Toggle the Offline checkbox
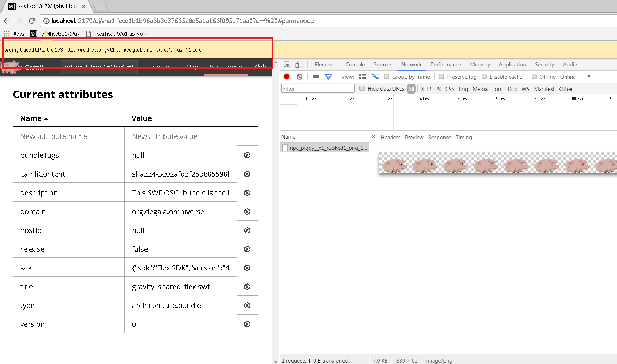Screen dimensions: 617x364 click(534, 77)
